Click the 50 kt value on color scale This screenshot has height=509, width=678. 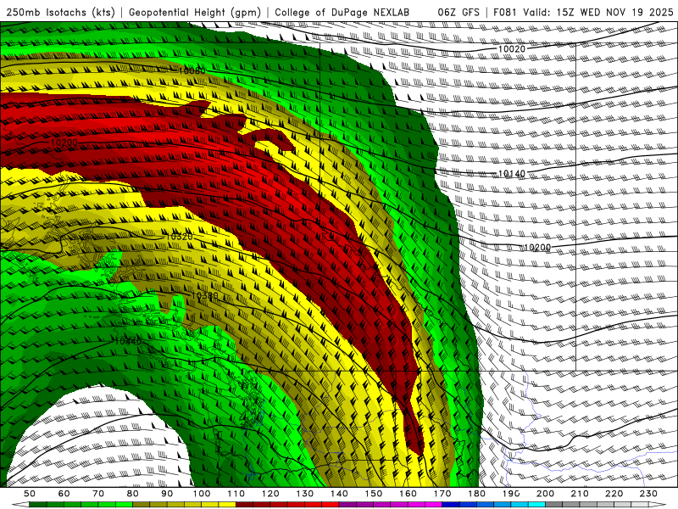pyautogui.click(x=30, y=494)
